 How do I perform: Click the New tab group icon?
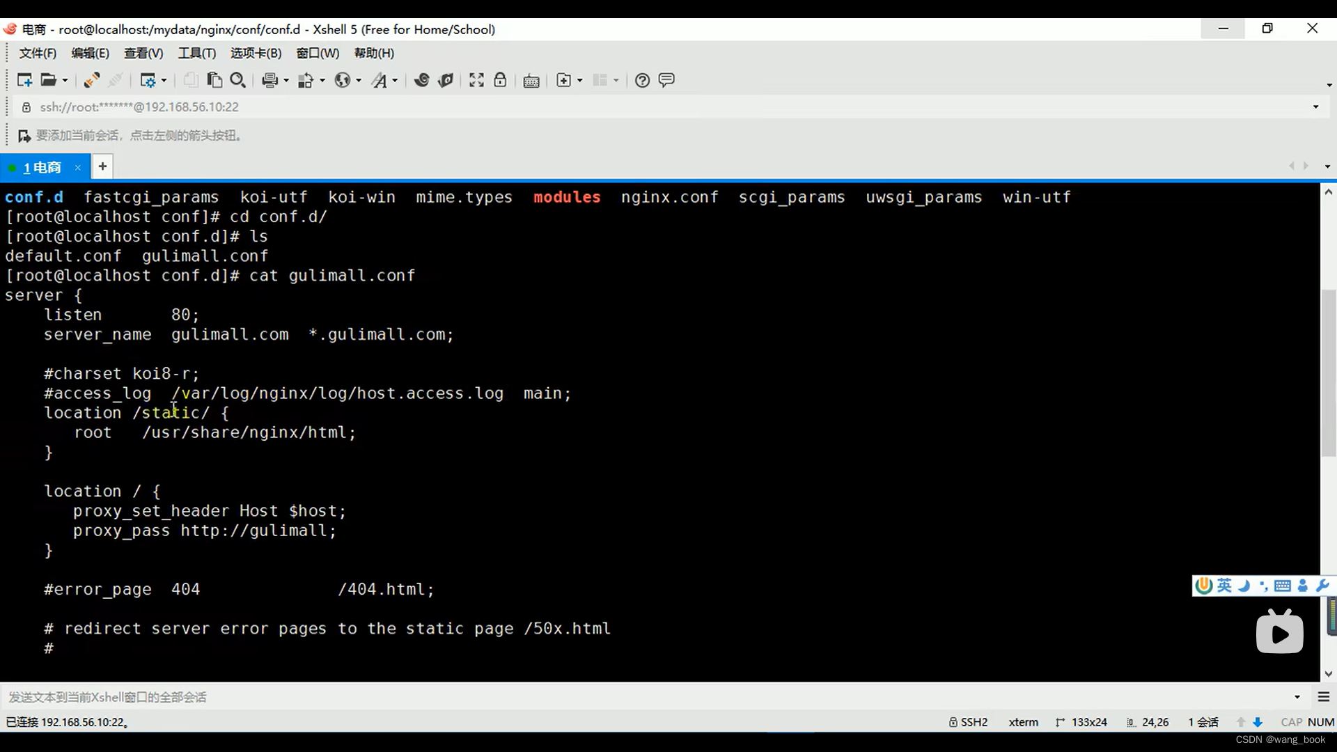click(564, 81)
